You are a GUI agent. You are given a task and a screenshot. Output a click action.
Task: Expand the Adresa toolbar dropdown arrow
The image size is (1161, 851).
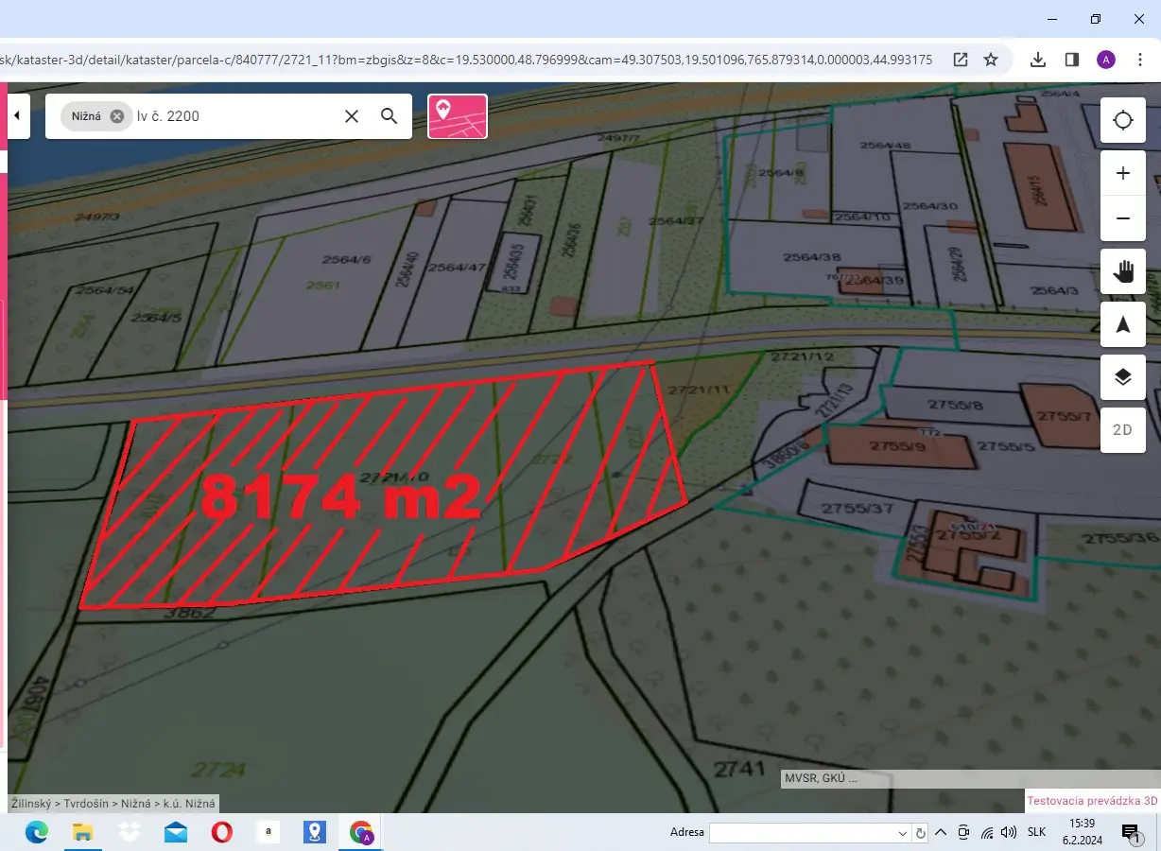click(x=903, y=833)
